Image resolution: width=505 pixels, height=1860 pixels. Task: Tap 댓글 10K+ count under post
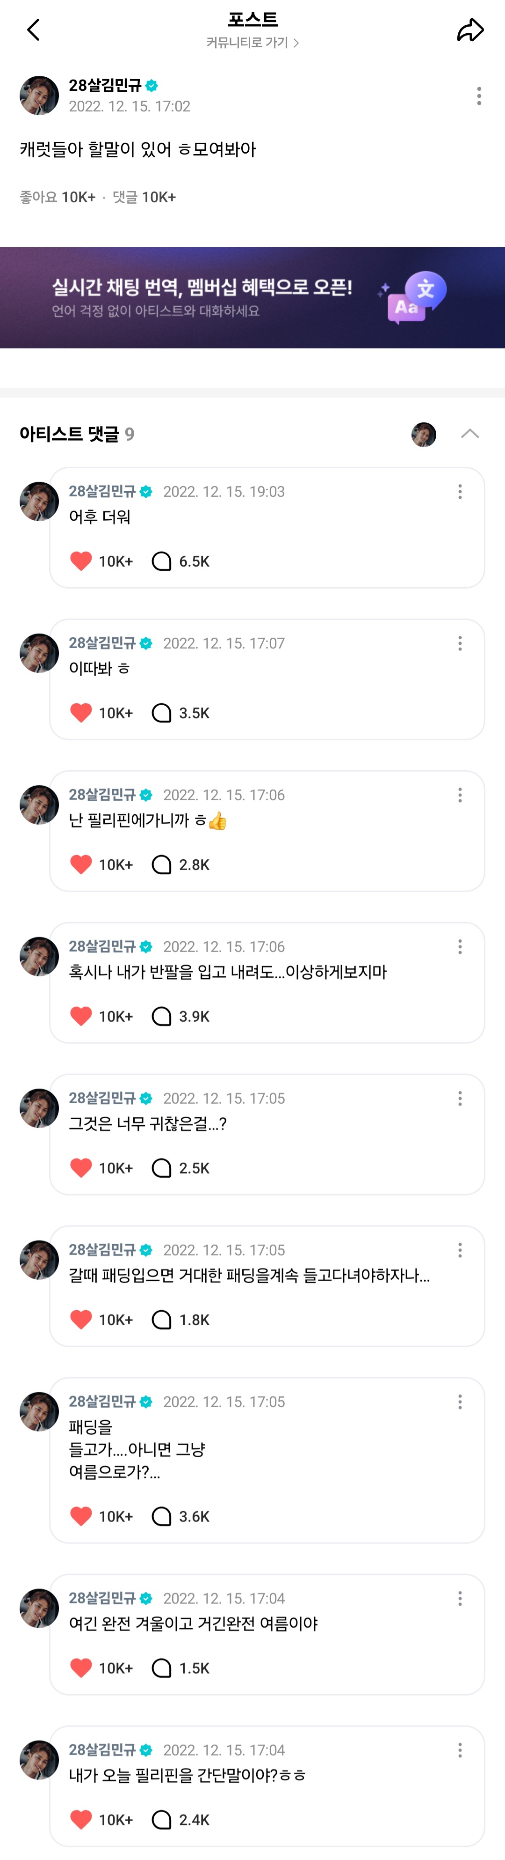[x=144, y=197]
